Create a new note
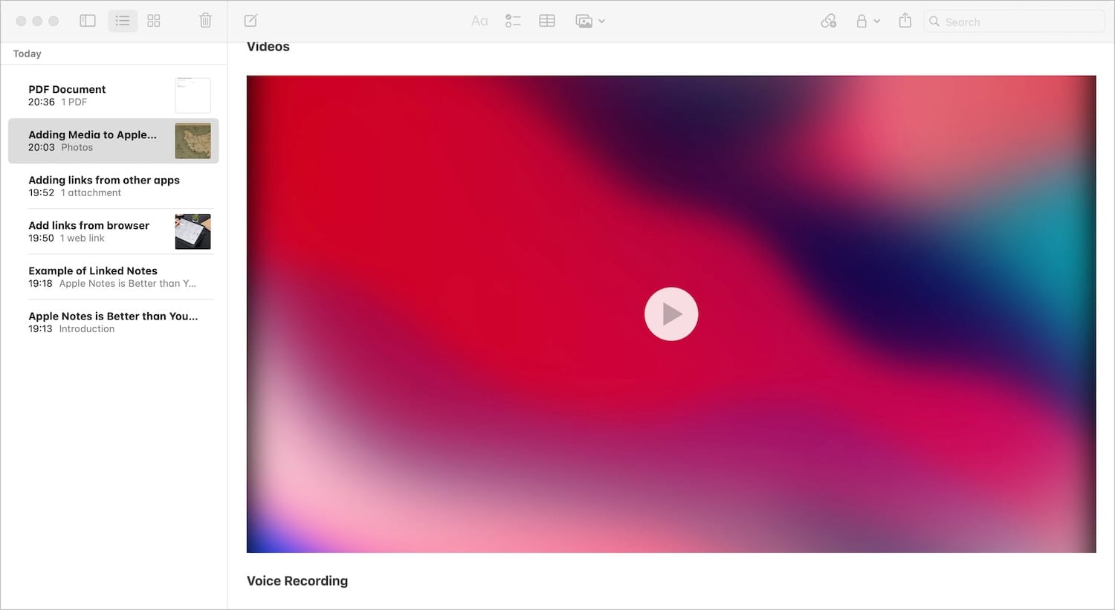 [x=251, y=21]
